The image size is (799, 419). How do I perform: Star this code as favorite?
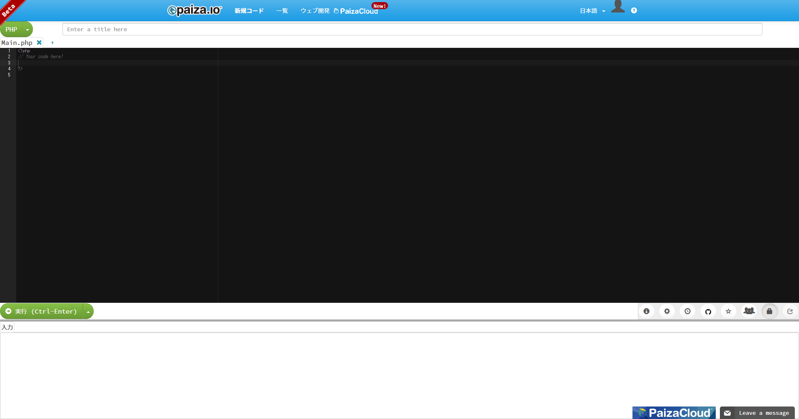(x=728, y=311)
